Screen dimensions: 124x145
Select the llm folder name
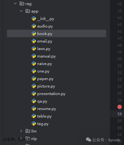(x=34, y=131)
